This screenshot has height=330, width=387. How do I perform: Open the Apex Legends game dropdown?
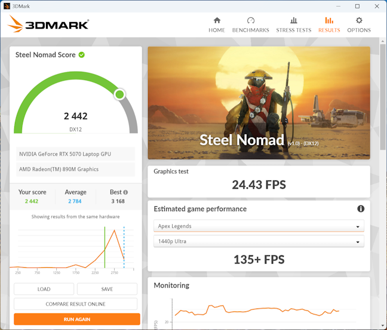pos(259,226)
